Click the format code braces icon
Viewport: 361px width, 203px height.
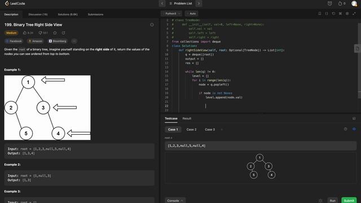pyautogui.click(x=327, y=14)
